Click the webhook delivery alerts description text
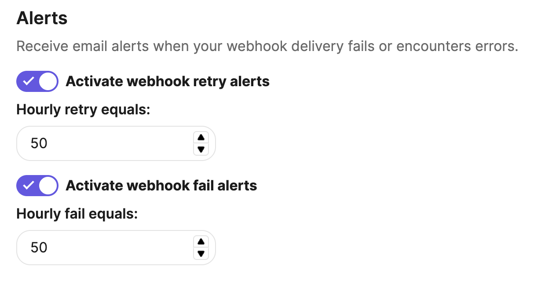 click(x=267, y=46)
